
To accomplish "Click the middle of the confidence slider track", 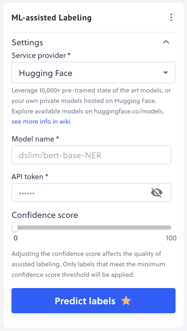I will point(93,227).
